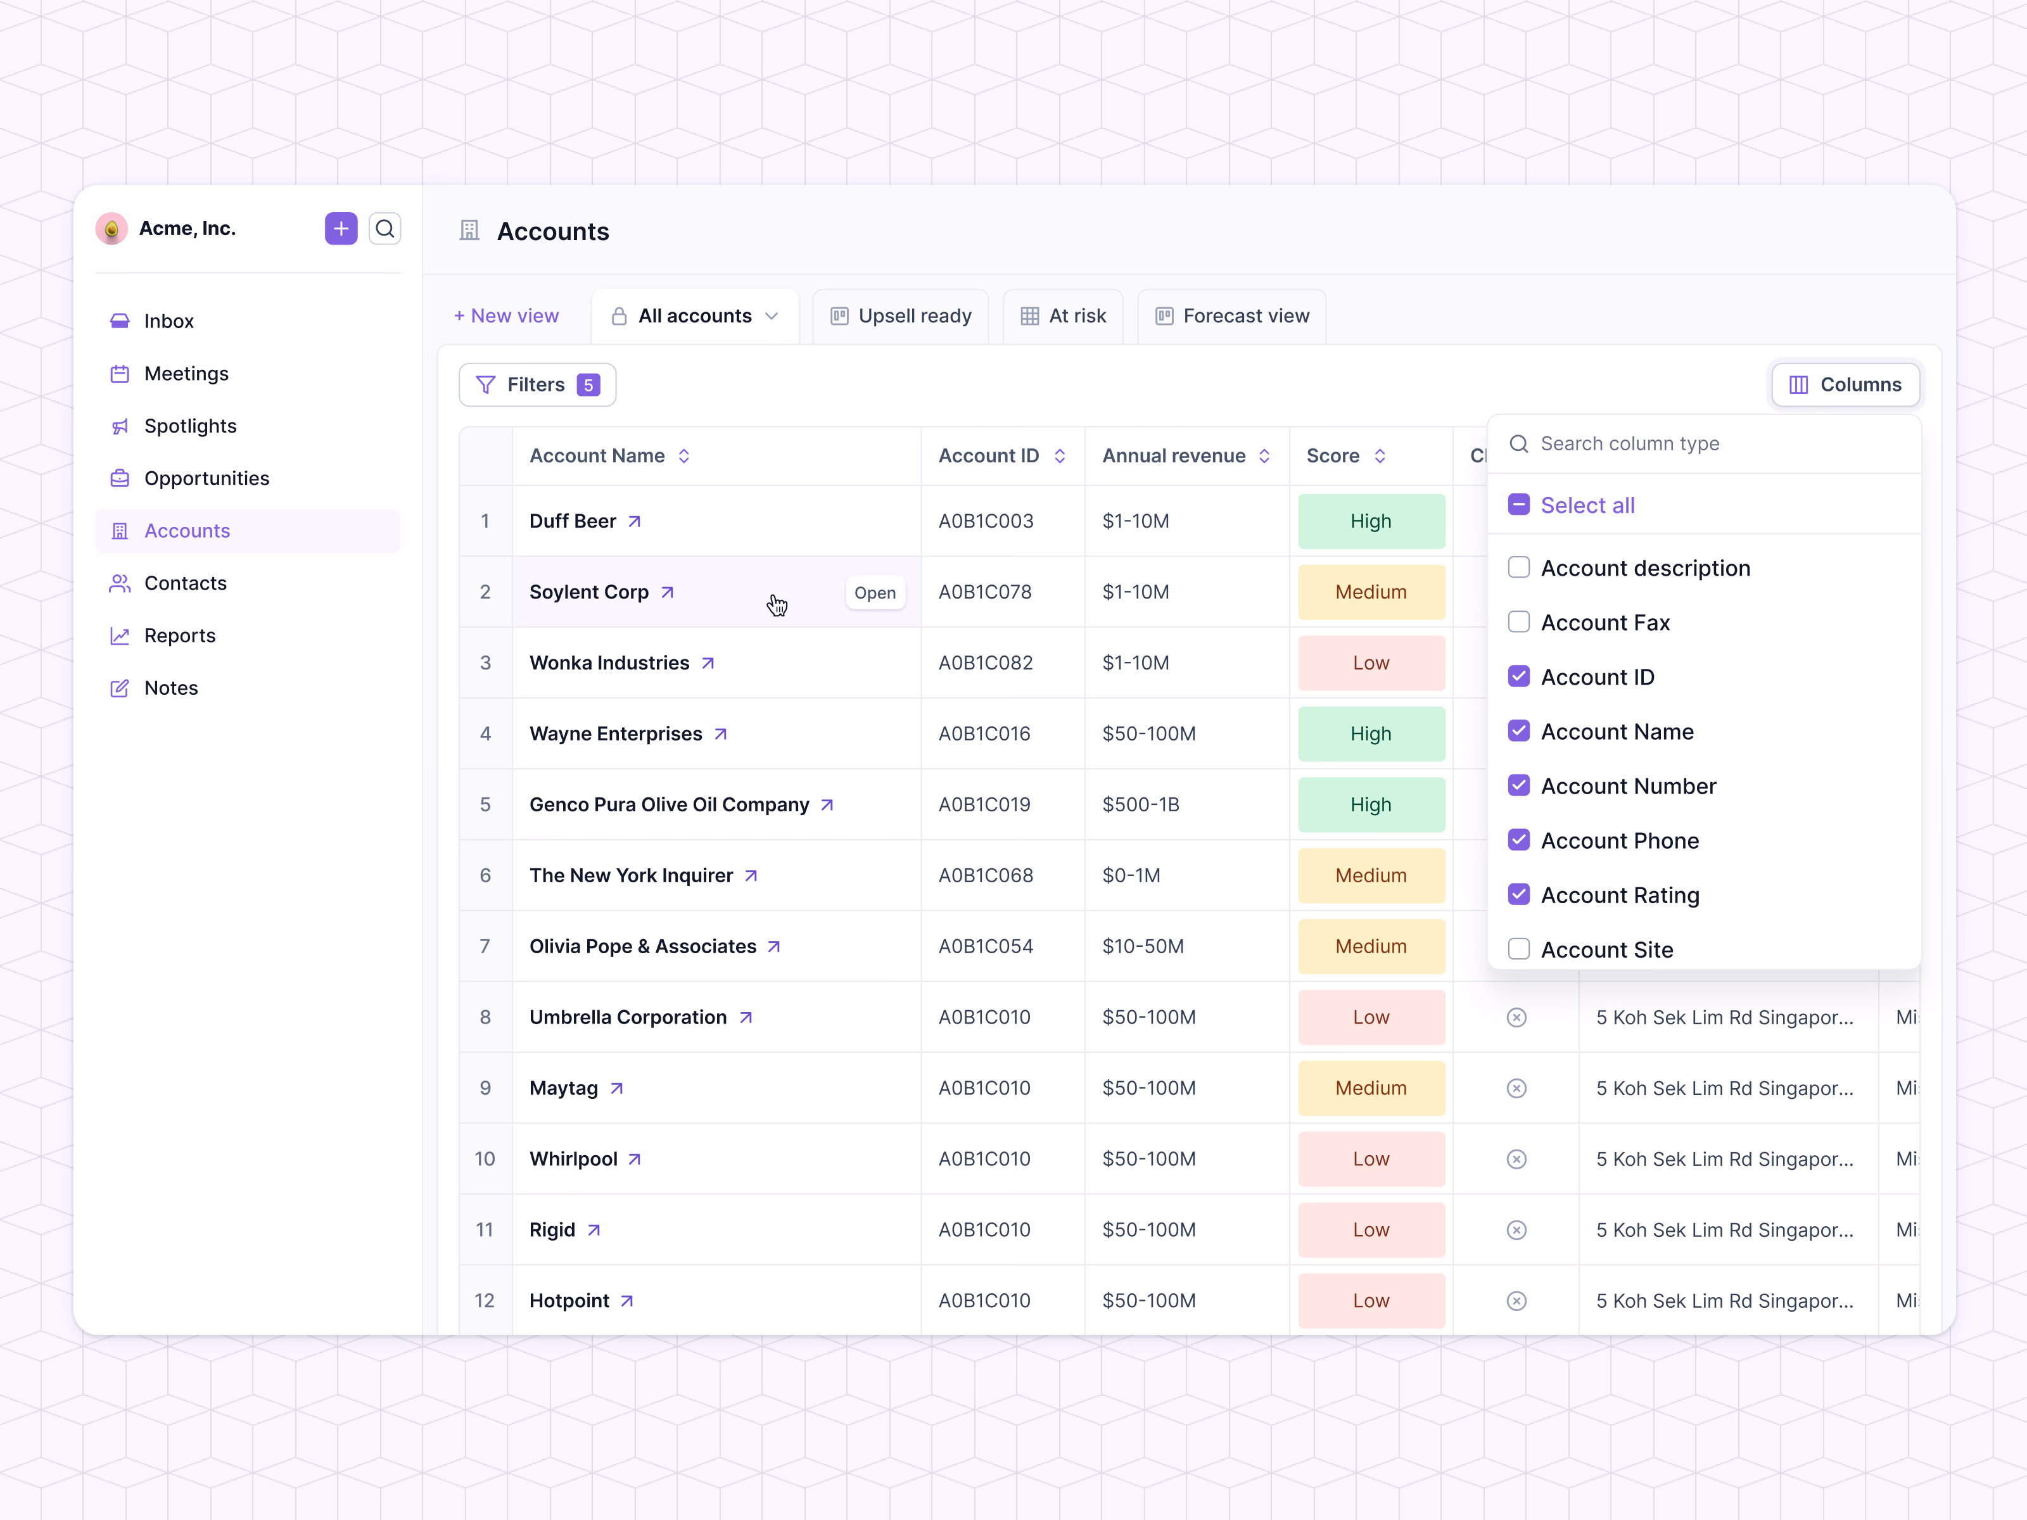This screenshot has width=2027, height=1520.
Task: Uncheck the Account Name column checkbox
Action: 1518,731
